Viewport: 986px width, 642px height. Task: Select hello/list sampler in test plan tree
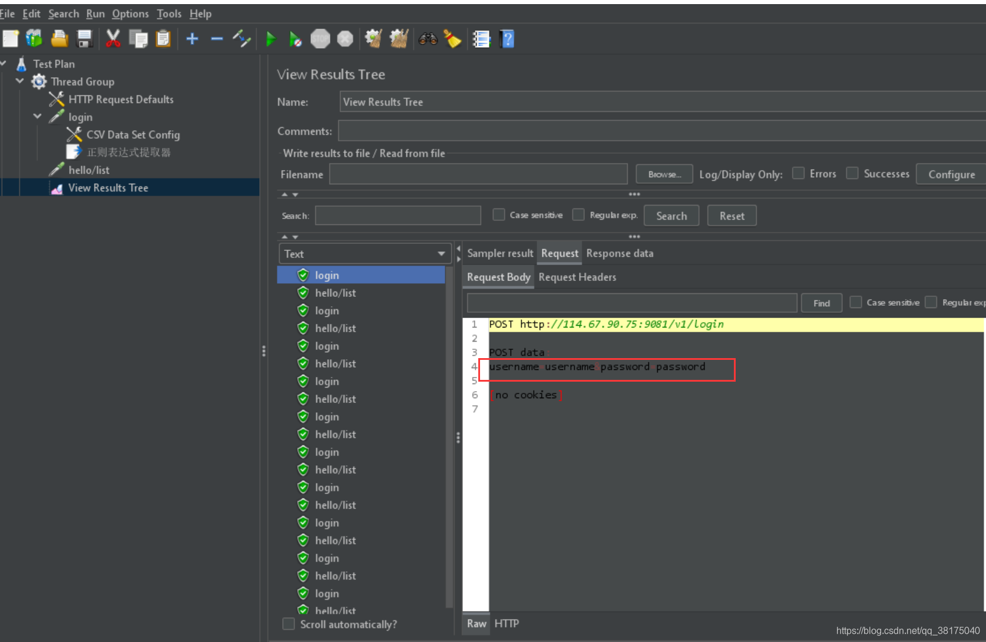pyautogui.click(x=89, y=170)
